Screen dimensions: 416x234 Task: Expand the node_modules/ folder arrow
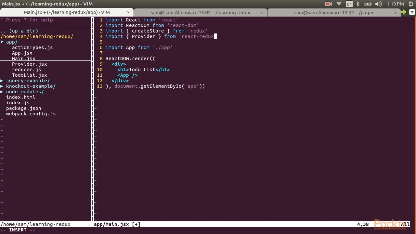pyautogui.click(x=2, y=92)
